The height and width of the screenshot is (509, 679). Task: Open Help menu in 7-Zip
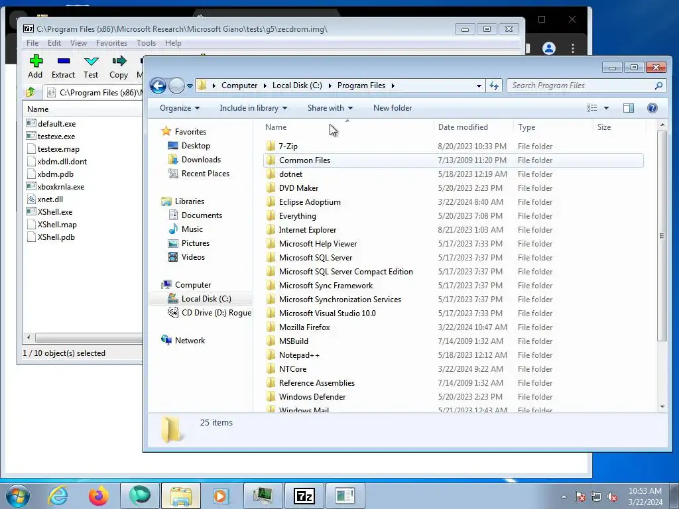coord(173,43)
